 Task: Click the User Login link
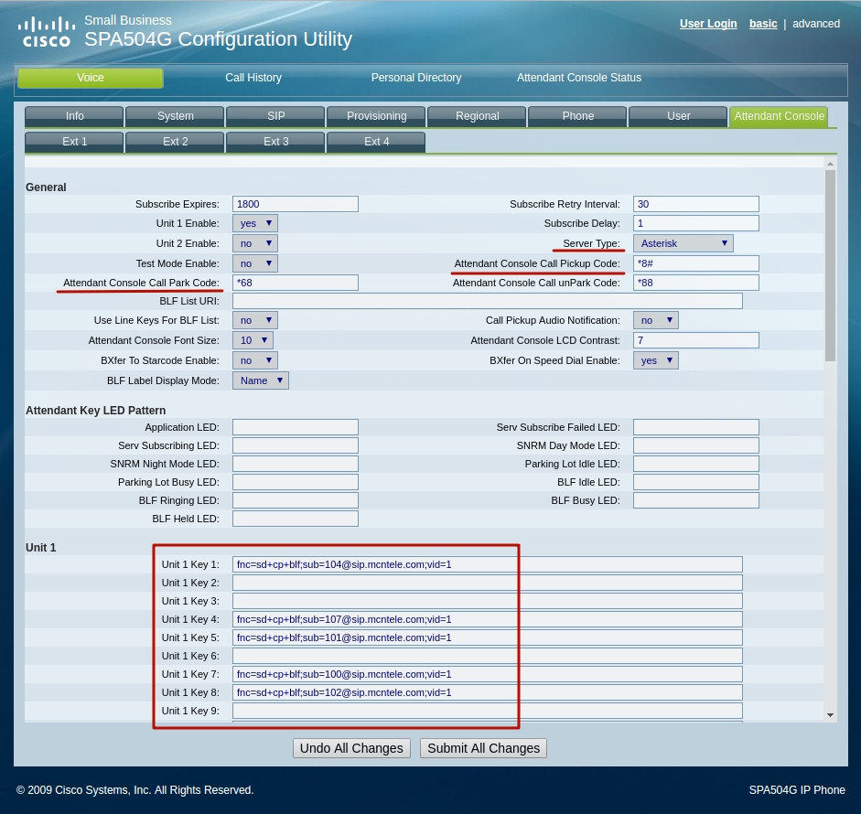tap(708, 24)
